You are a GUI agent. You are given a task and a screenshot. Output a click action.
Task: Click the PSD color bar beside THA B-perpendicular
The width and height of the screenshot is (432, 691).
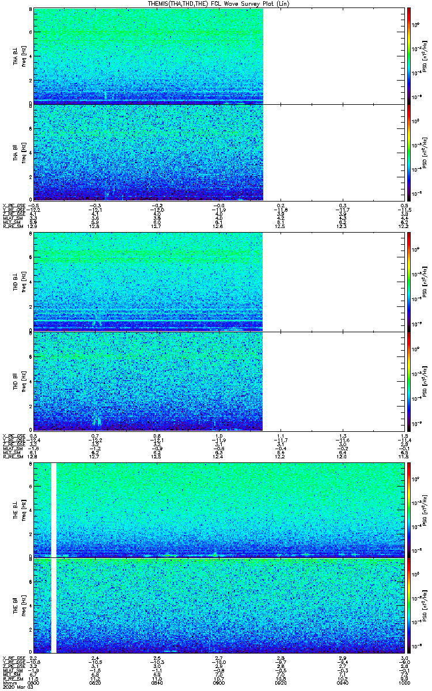click(408, 56)
